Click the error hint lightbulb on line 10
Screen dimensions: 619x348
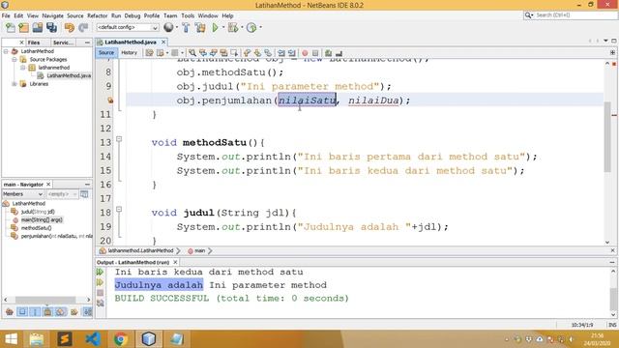click(110, 101)
